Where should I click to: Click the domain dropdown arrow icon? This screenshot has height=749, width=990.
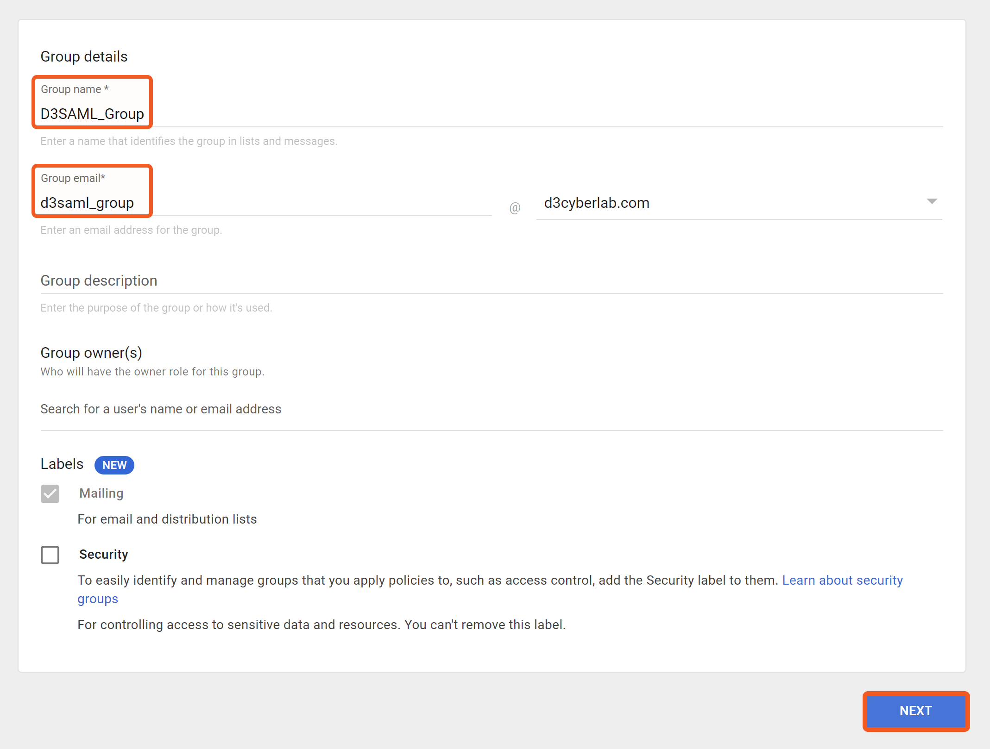[x=932, y=201]
